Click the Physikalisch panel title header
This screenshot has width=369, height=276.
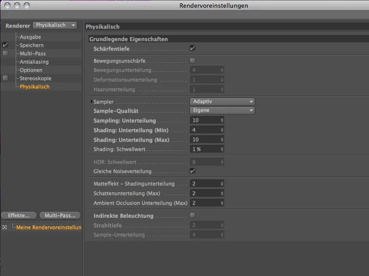point(227,27)
